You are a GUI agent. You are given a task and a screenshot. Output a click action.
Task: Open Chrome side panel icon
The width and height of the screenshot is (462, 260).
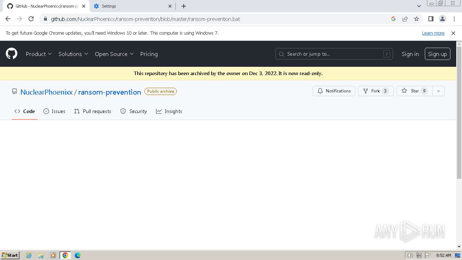431,19
